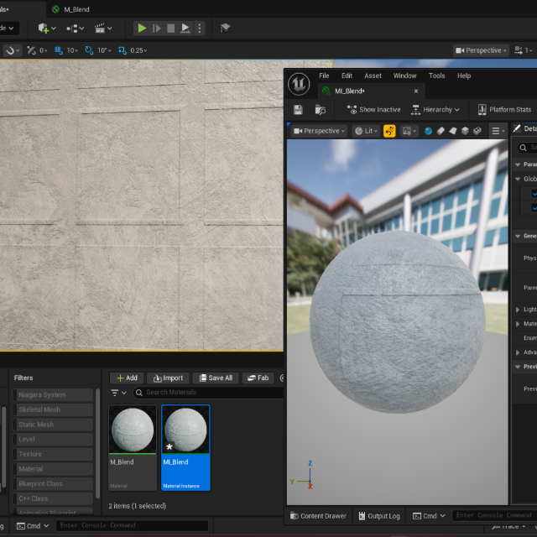Open the preview viewport hamburger menu
The width and height of the screenshot is (537, 537).
tap(498, 131)
